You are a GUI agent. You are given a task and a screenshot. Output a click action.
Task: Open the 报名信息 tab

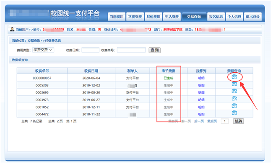click(x=216, y=17)
